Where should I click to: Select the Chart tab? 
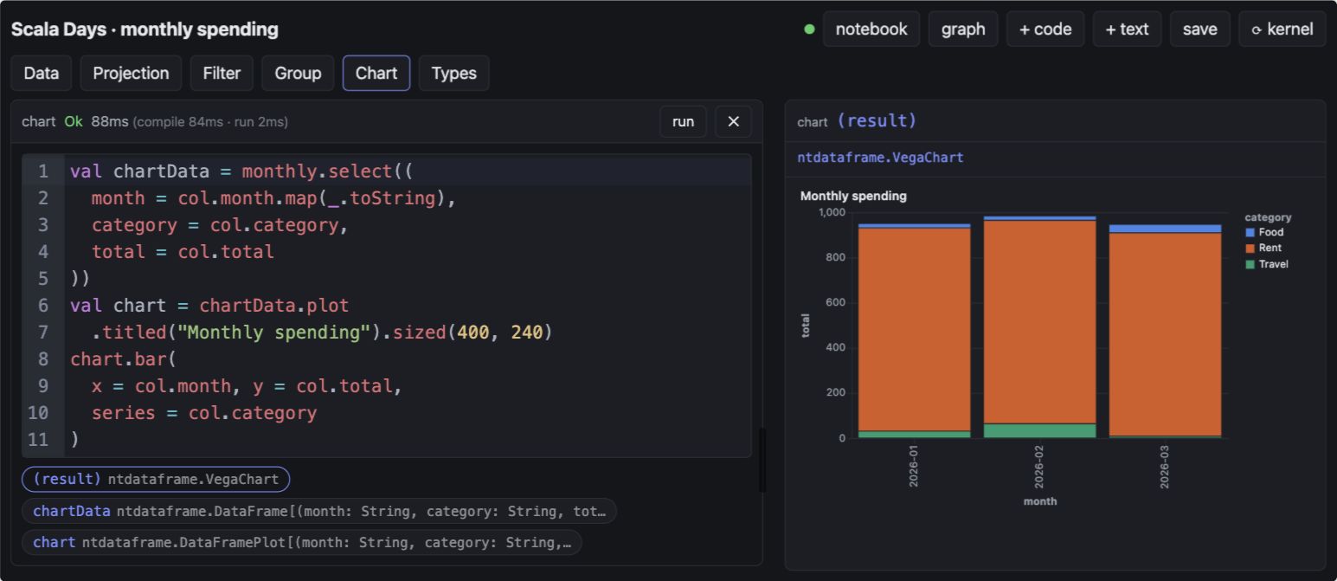pos(376,73)
